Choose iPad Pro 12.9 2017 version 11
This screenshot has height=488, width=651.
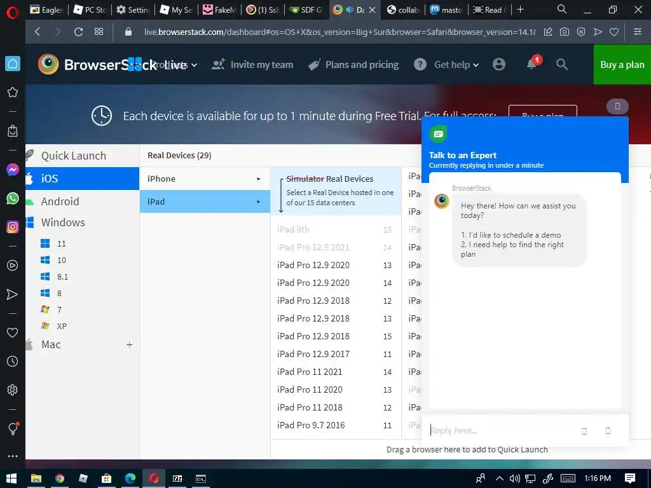336,354
